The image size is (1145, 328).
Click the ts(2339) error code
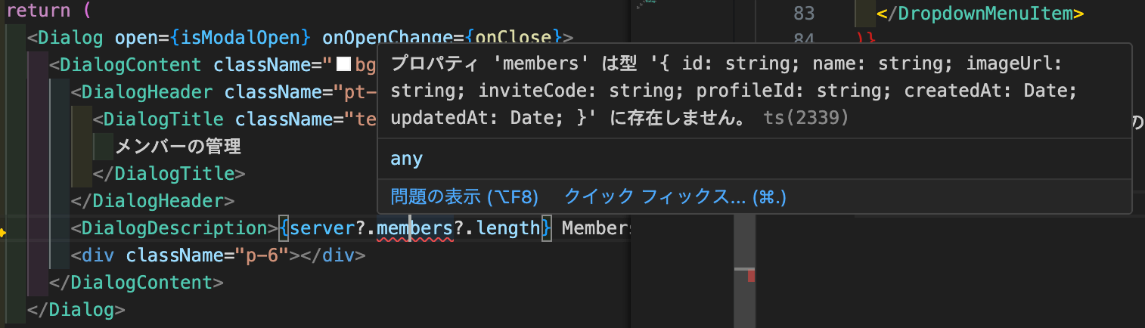tap(805, 118)
